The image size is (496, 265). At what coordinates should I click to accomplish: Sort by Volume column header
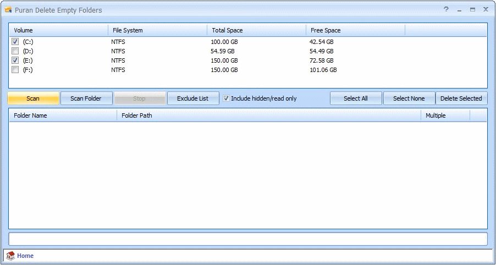pyautogui.click(x=58, y=30)
